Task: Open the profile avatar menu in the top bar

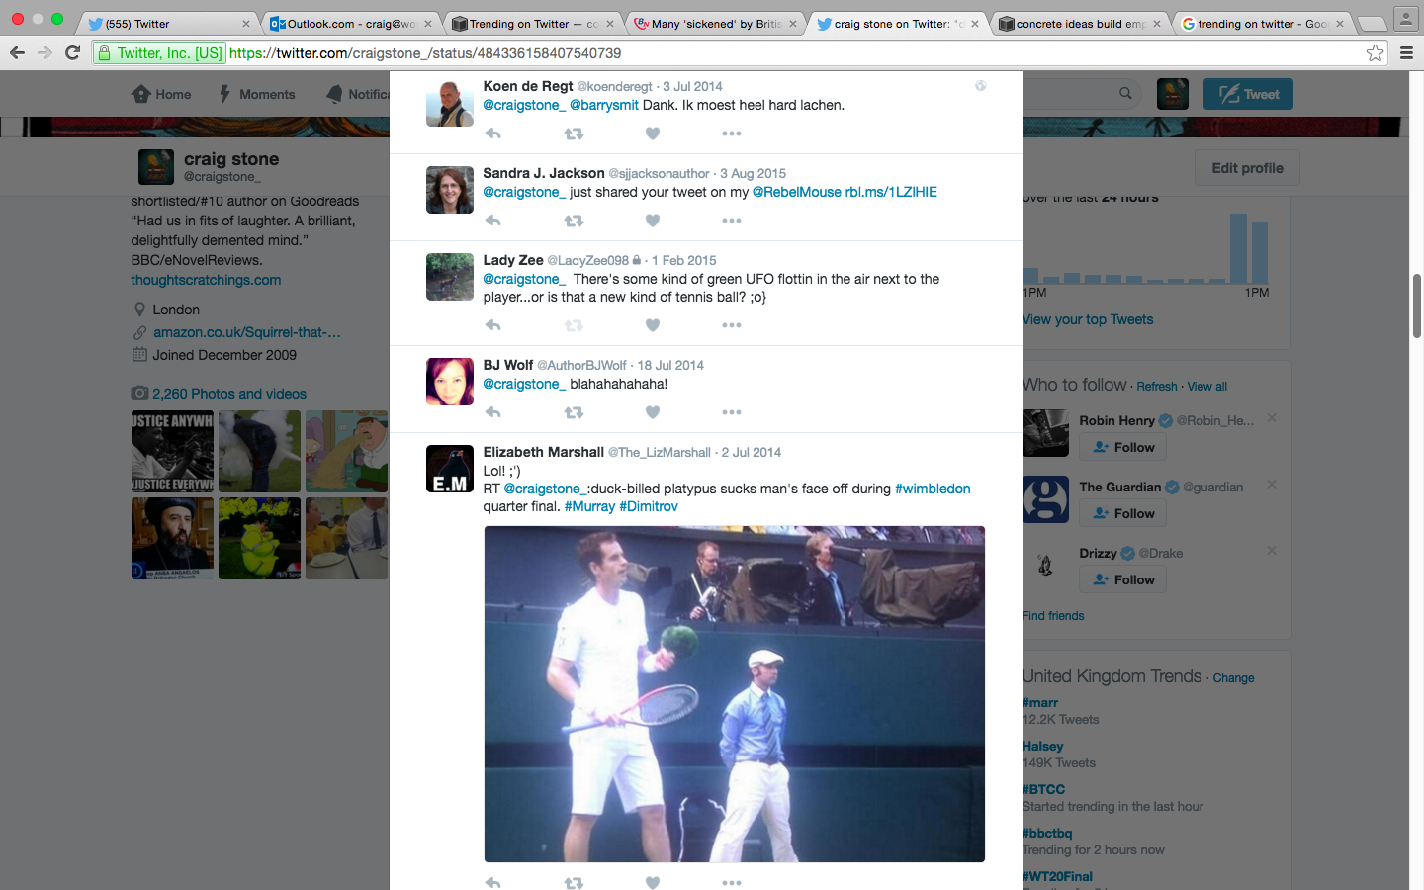Action: pyautogui.click(x=1173, y=94)
